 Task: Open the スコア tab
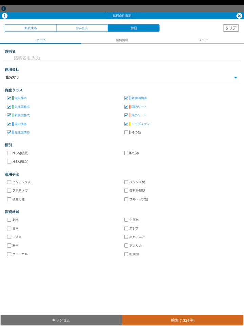[203, 40]
